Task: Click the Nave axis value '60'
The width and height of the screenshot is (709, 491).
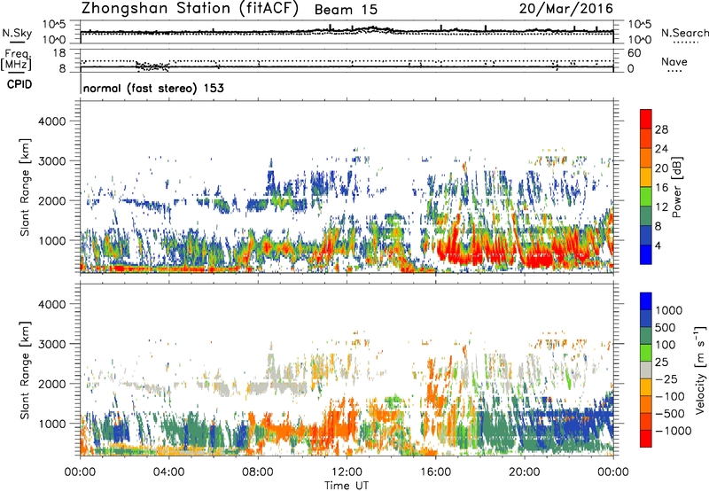Action: pyautogui.click(x=634, y=53)
